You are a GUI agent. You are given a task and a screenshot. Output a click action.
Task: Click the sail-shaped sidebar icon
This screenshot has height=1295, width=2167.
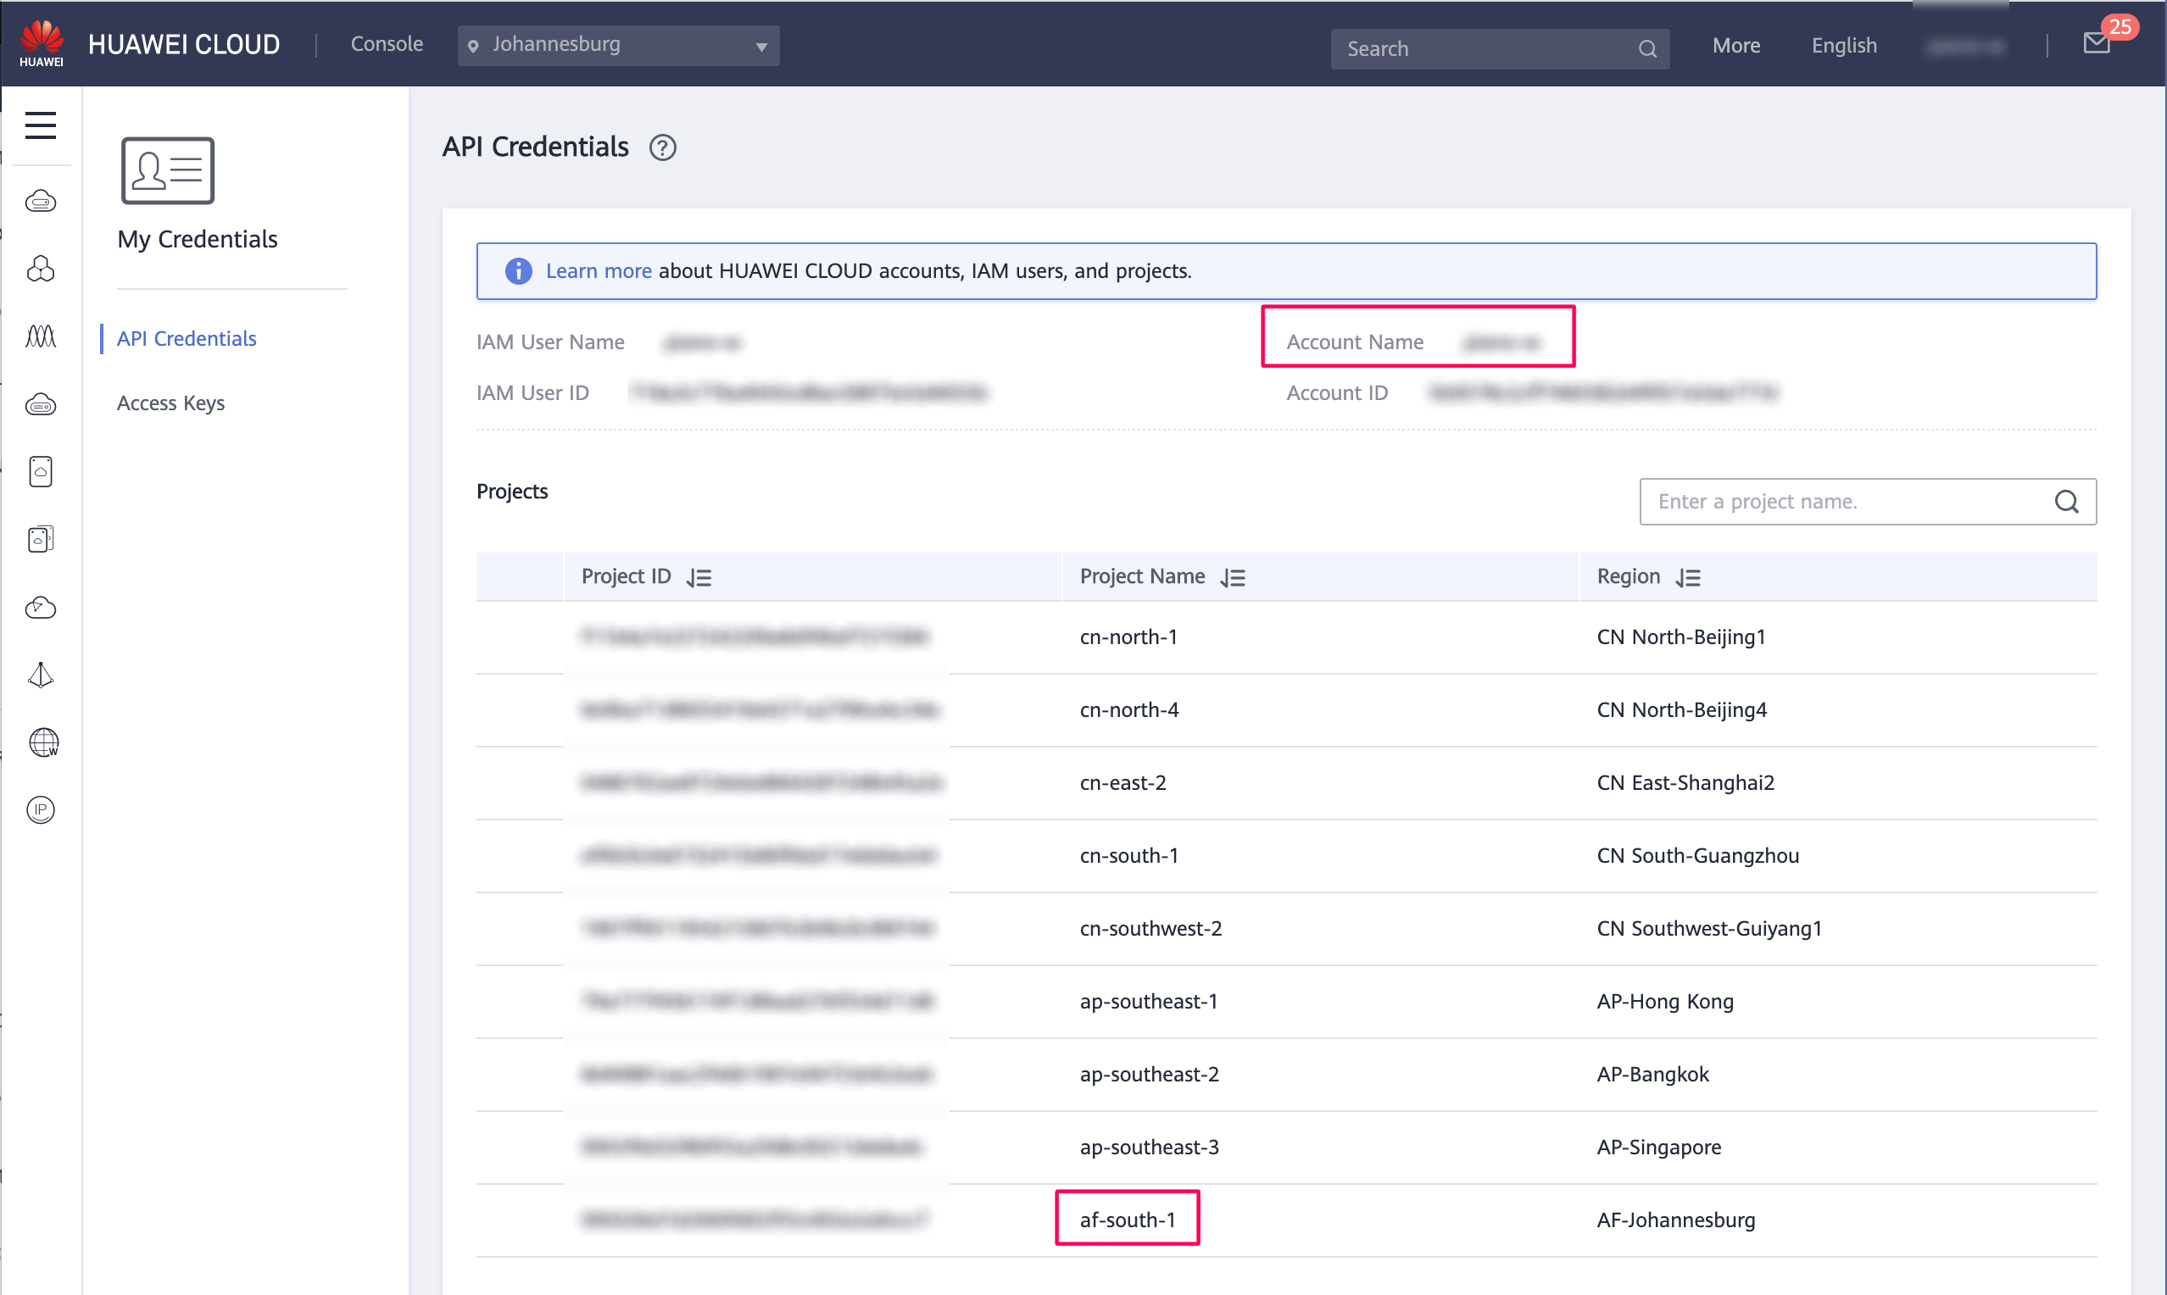40,675
